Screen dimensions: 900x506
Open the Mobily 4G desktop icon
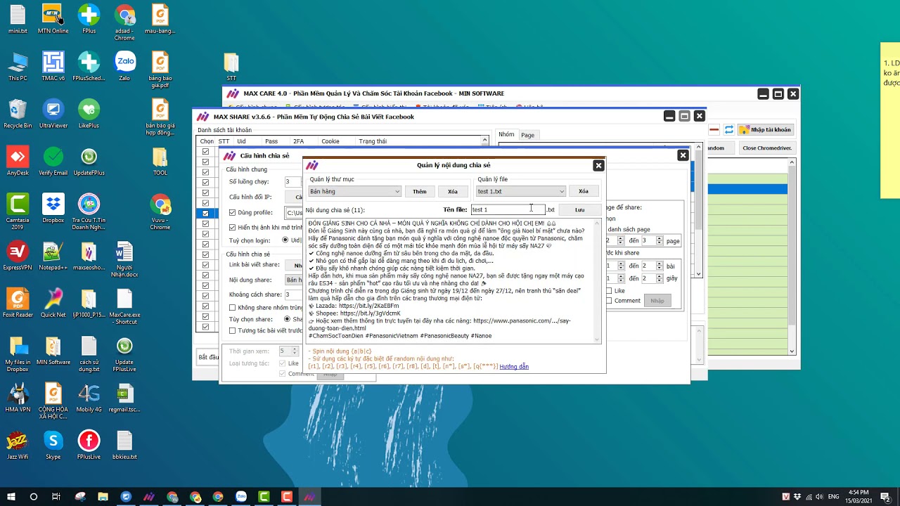89,397
